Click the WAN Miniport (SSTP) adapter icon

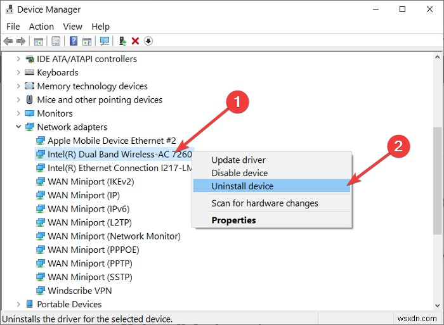click(40, 277)
